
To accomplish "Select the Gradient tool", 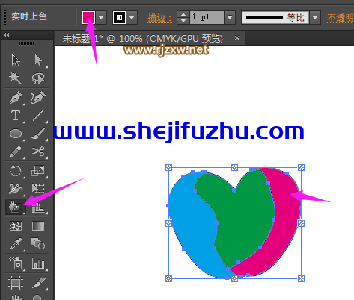I will coord(38,226).
